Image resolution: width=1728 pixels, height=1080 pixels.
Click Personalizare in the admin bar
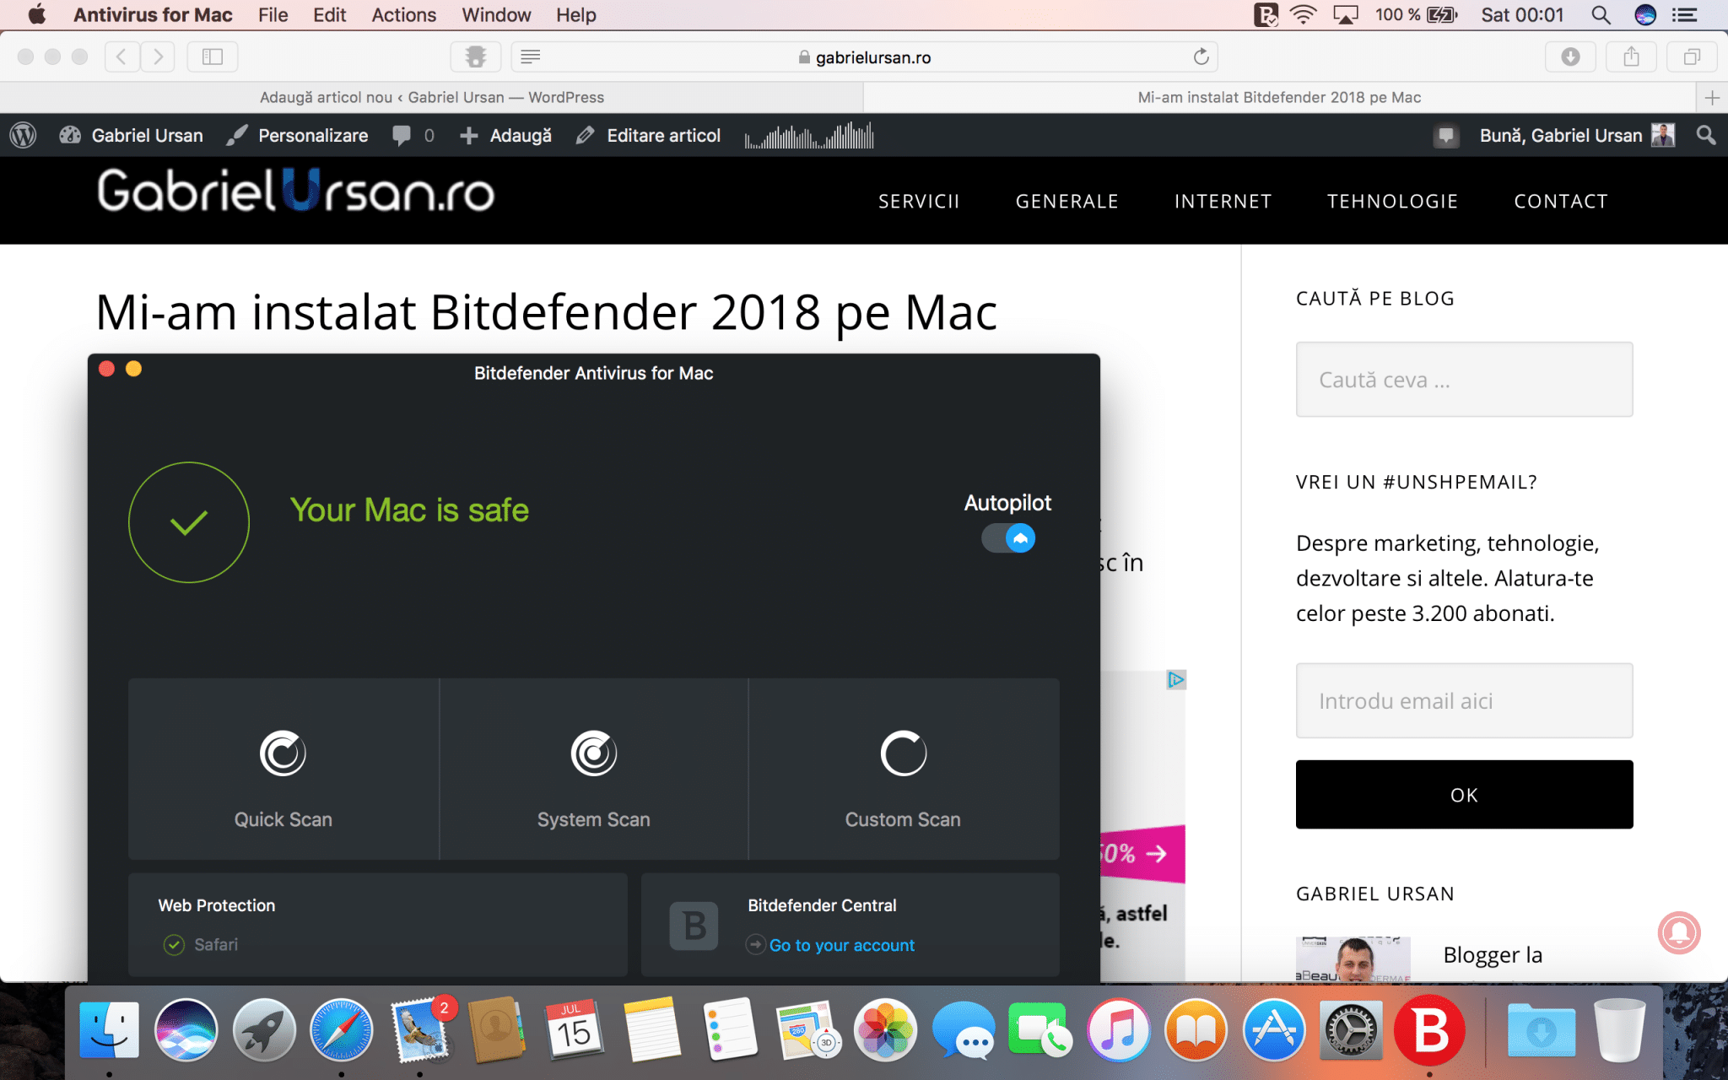(x=298, y=135)
